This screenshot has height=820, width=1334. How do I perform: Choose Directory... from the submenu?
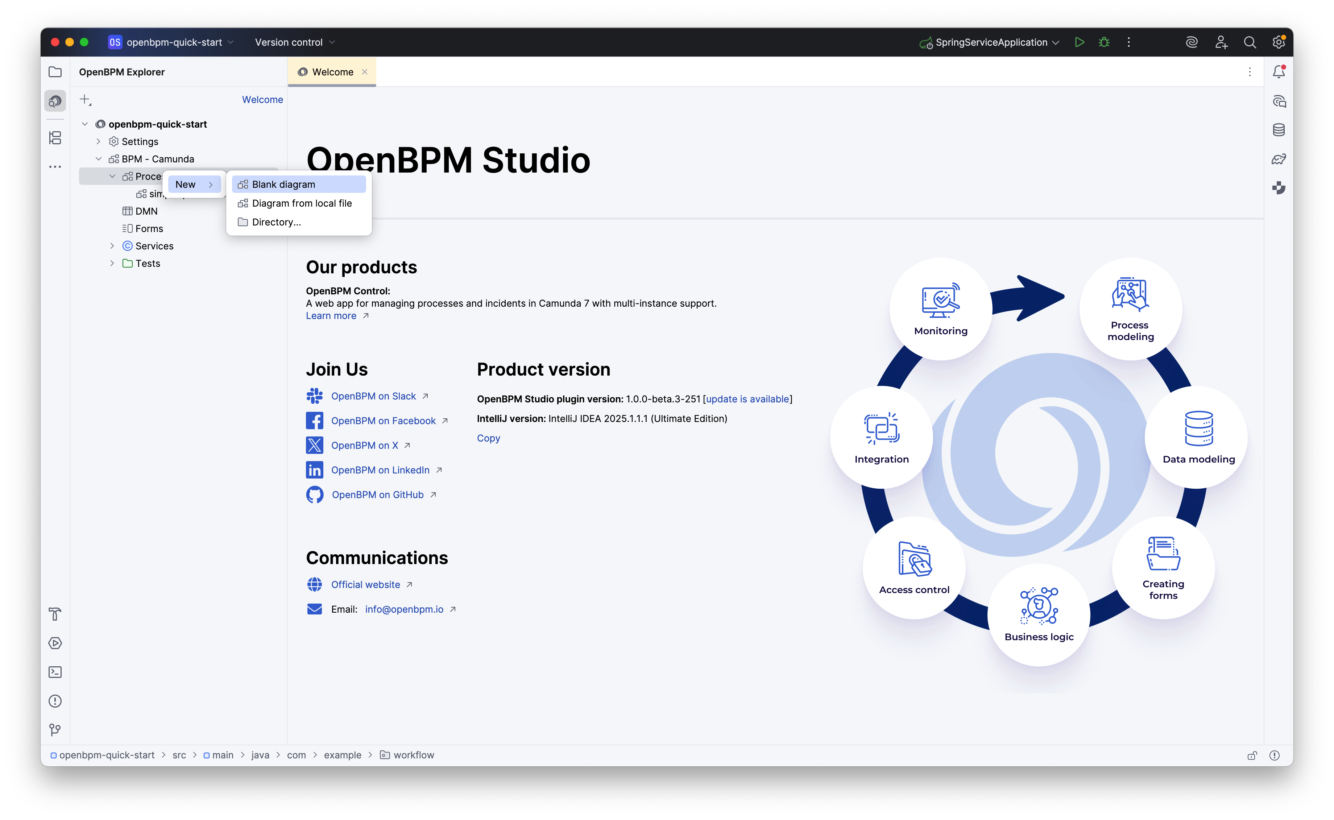pyautogui.click(x=299, y=222)
